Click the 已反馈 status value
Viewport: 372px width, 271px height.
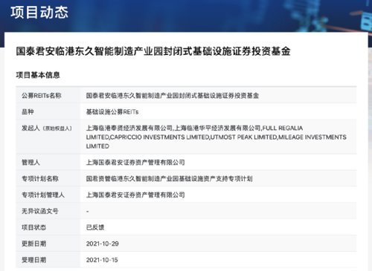(x=95, y=227)
